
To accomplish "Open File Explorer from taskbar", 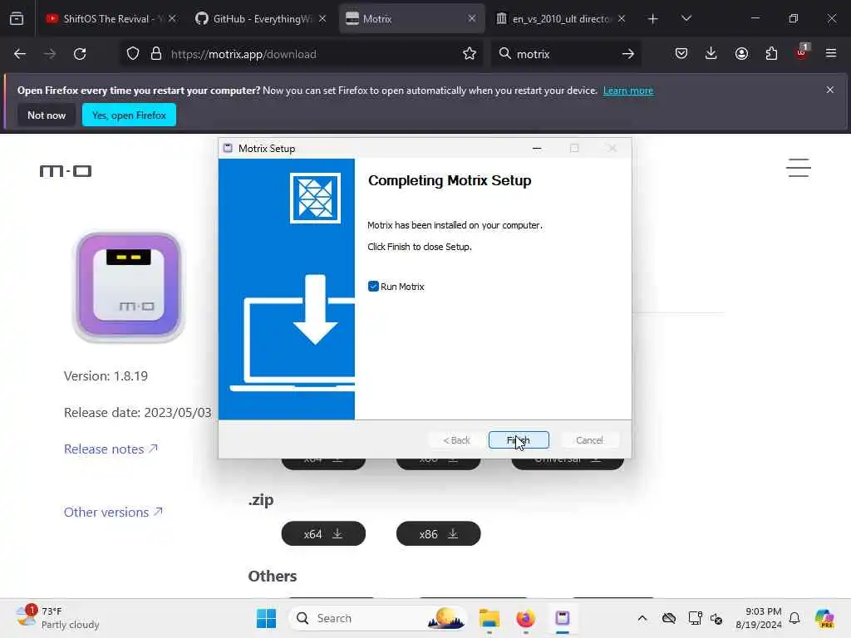I will (489, 618).
